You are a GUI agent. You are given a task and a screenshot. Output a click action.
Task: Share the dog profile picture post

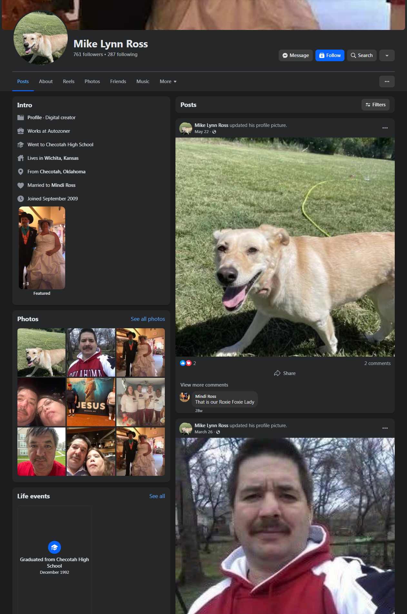(285, 373)
